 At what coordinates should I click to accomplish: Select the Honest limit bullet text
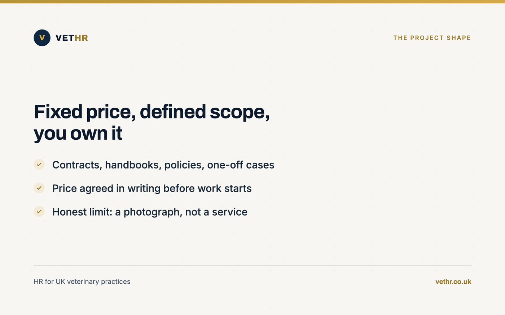tap(150, 212)
